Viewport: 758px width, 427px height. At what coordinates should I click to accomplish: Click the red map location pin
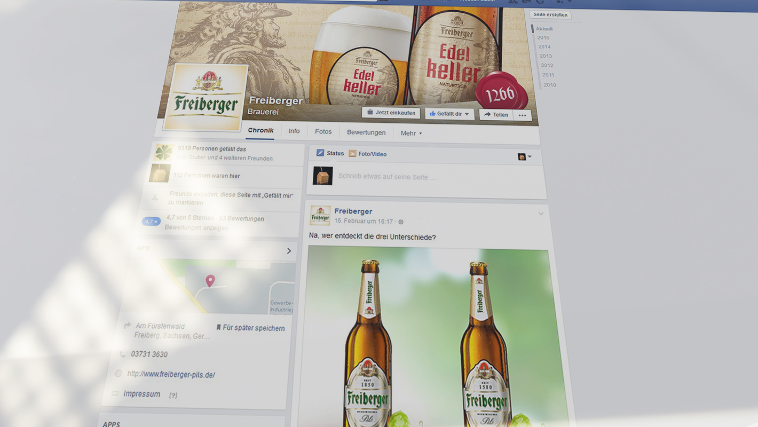tap(210, 281)
